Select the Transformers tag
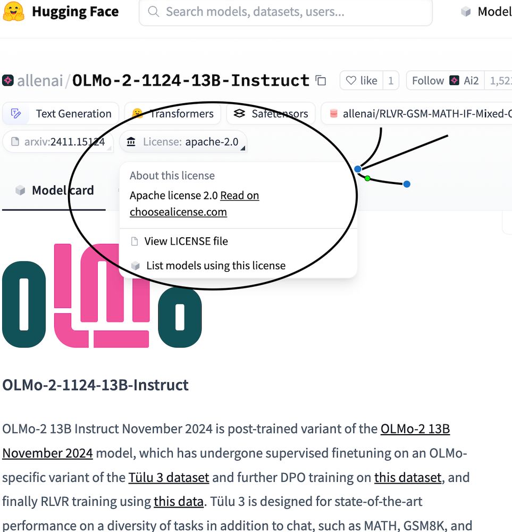The height and width of the screenshot is (532, 512). pyautogui.click(x=173, y=113)
